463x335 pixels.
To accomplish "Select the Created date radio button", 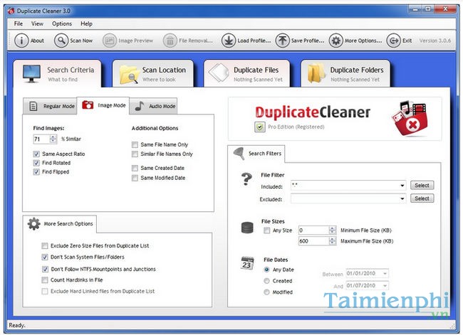I will pyautogui.click(x=266, y=281).
